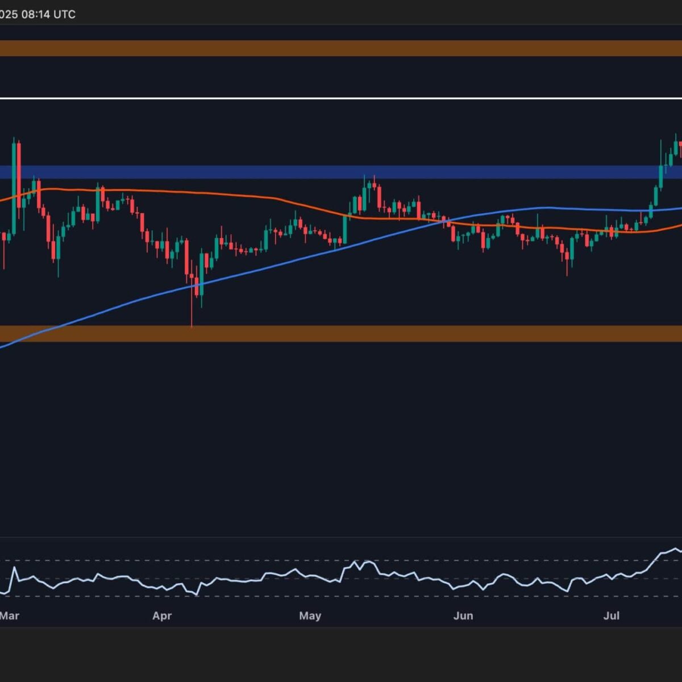The image size is (682, 682).
Task: Select the Jul label on time axis
Action: pyautogui.click(x=612, y=616)
